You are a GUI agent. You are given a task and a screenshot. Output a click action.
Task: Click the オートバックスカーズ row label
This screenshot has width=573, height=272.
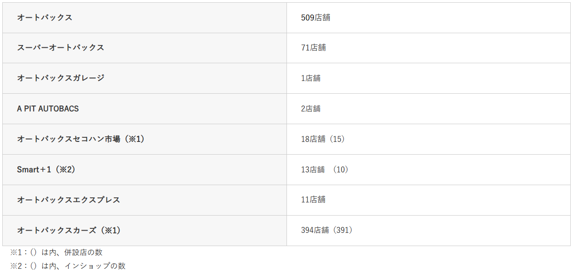point(69,231)
